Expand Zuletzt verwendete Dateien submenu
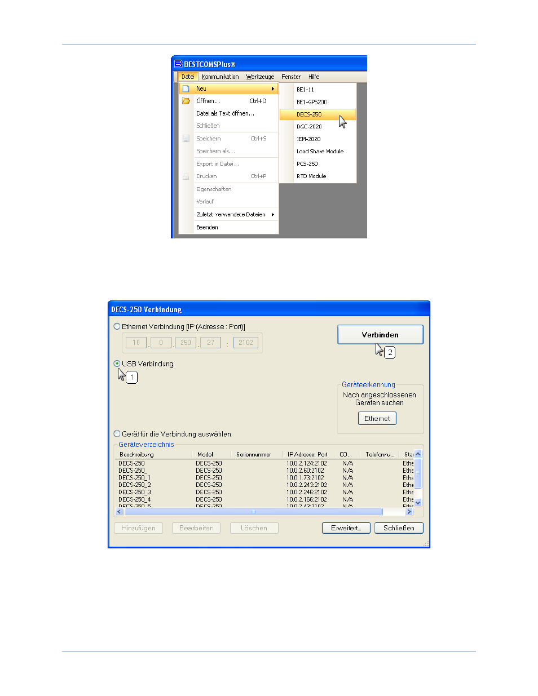The image size is (538, 696). click(x=273, y=215)
